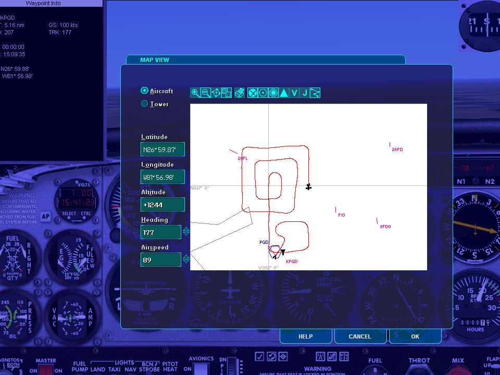Decrease heading with down stepper arrow
This screenshot has width=500, height=375.
click(x=186, y=234)
